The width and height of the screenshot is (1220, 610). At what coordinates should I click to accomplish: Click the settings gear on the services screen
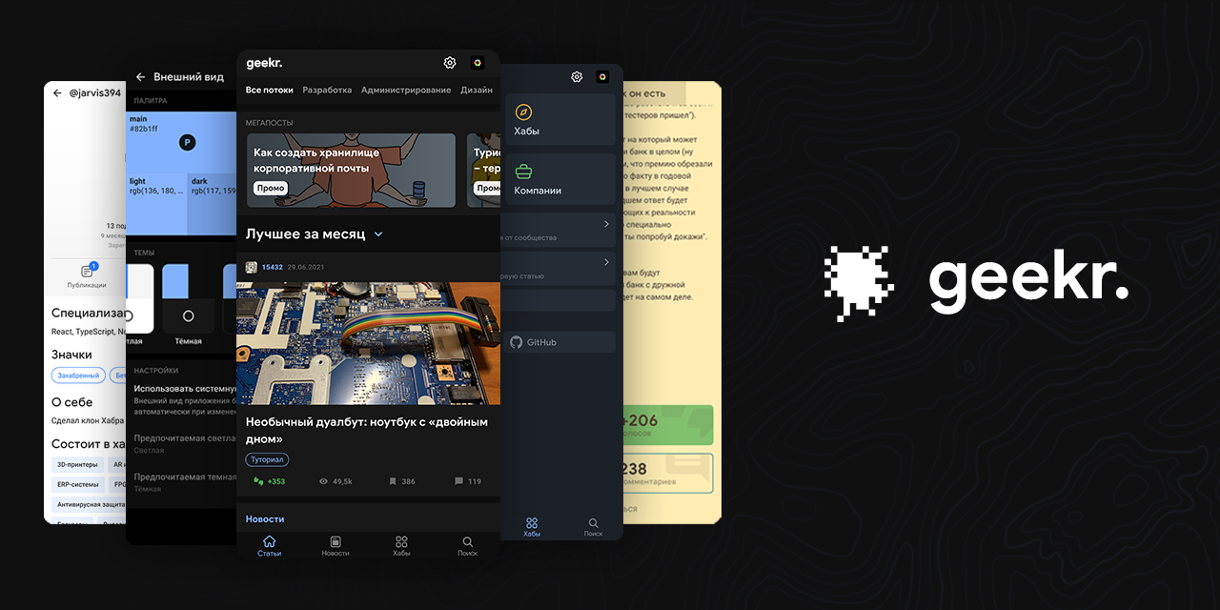coord(577,77)
